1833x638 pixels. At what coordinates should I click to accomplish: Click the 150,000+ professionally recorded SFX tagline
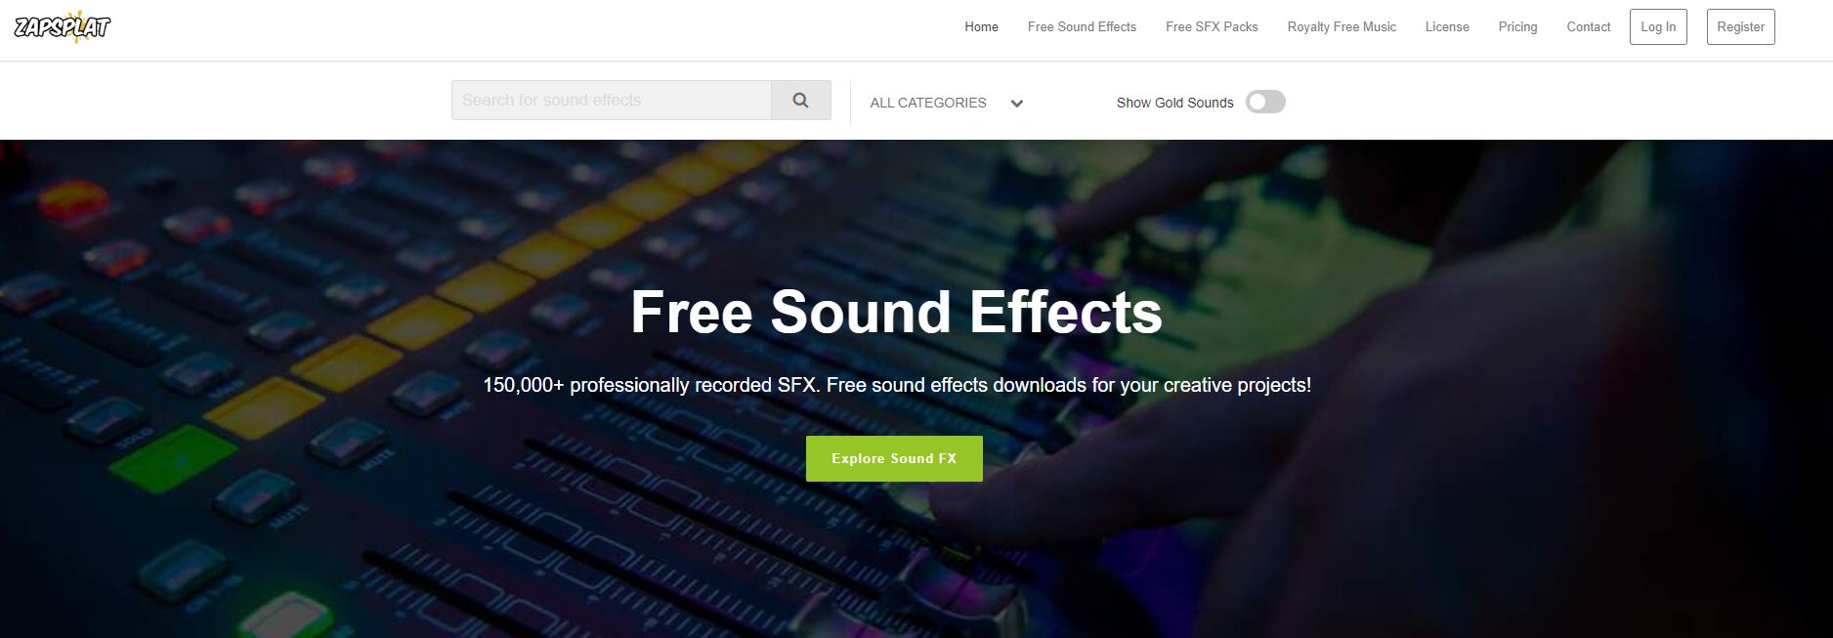point(897,385)
